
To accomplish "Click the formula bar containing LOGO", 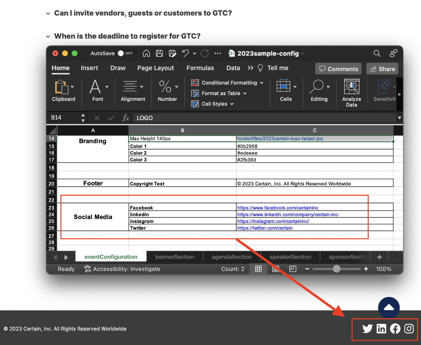I will 264,118.
